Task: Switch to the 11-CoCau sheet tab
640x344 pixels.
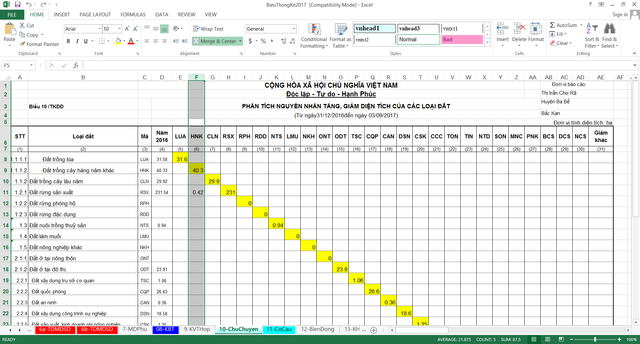Action: [279, 329]
